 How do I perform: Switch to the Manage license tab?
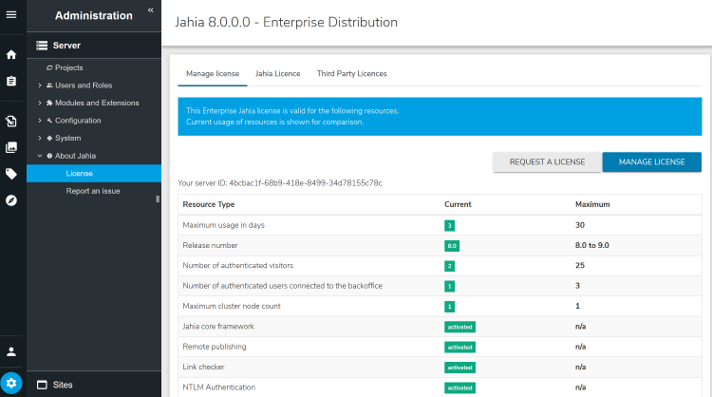[213, 73]
